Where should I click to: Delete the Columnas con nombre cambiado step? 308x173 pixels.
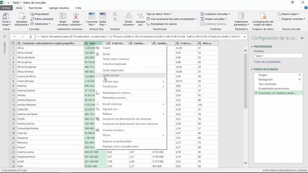(x=256, y=93)
